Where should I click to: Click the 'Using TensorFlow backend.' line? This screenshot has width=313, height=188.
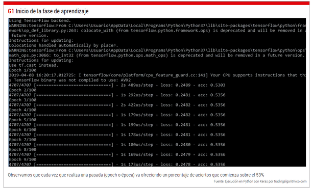click(40, 20)
